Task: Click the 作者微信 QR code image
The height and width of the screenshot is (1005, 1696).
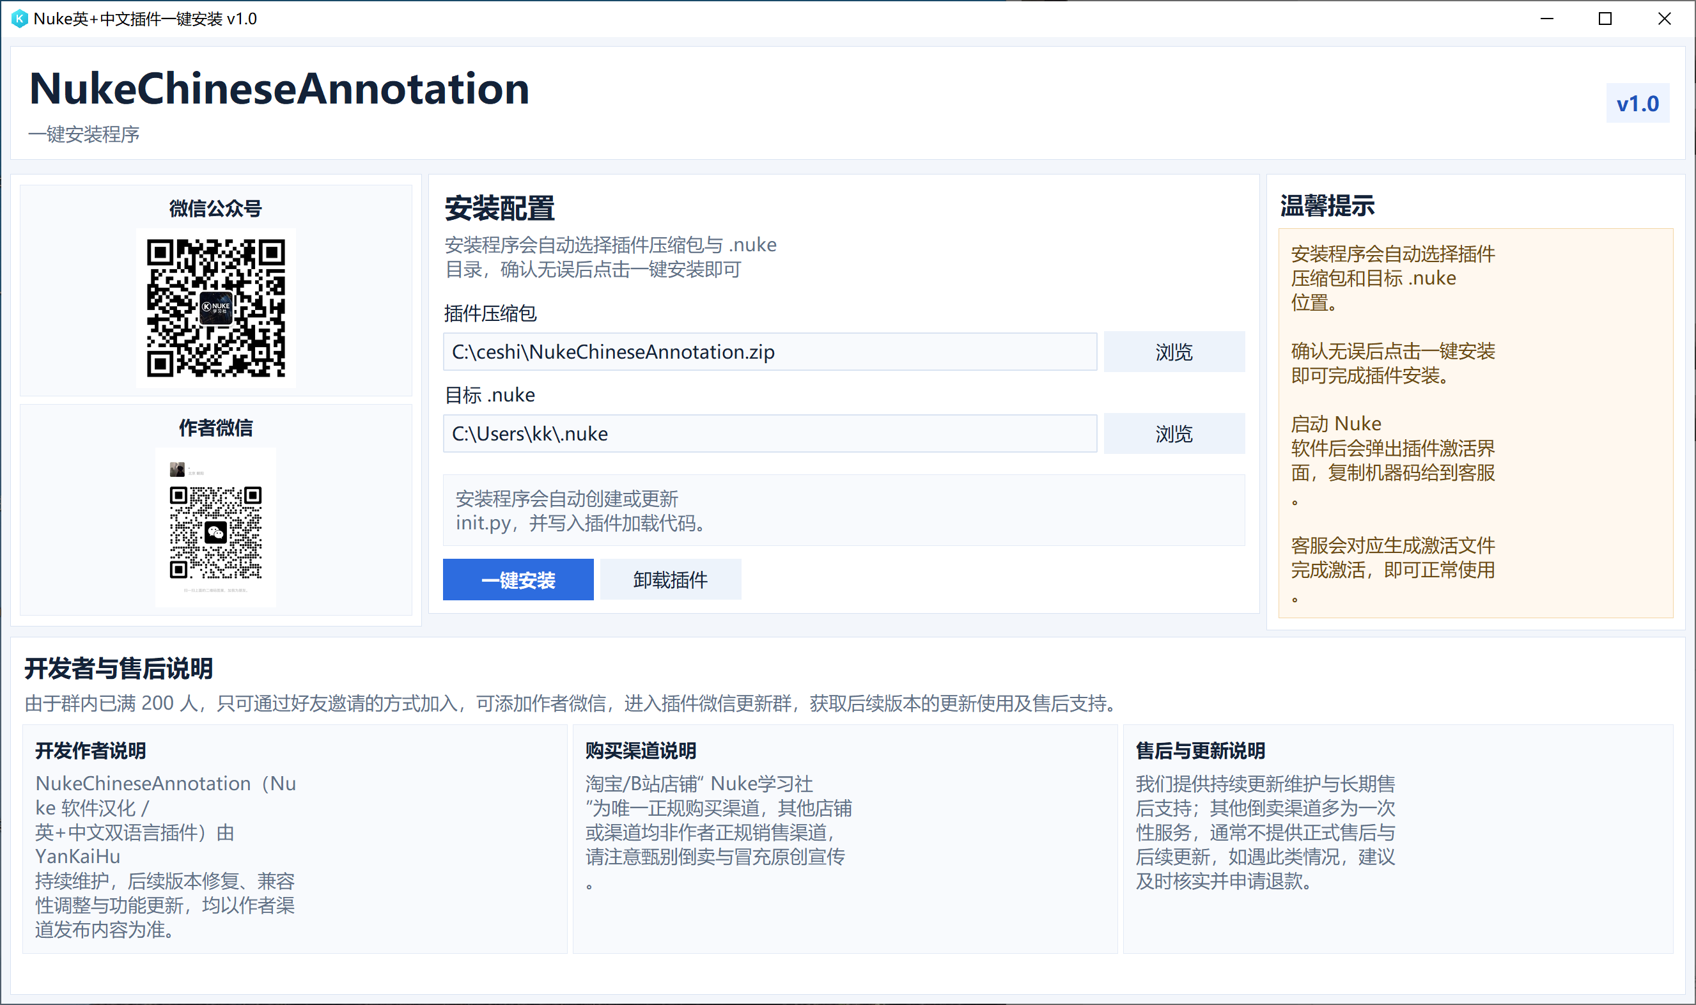Action: [216, 527]
